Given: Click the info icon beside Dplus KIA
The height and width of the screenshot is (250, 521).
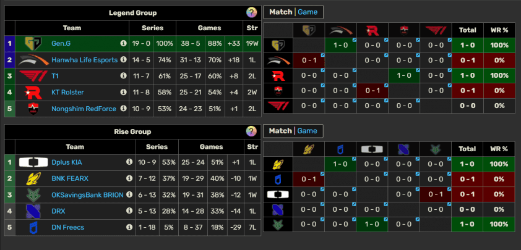Looking at the screenshot, I should 129,162.
